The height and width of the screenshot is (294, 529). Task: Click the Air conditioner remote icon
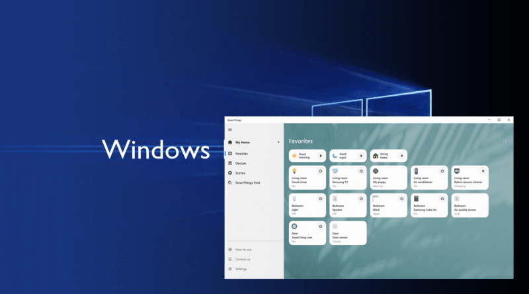[416, 171]
